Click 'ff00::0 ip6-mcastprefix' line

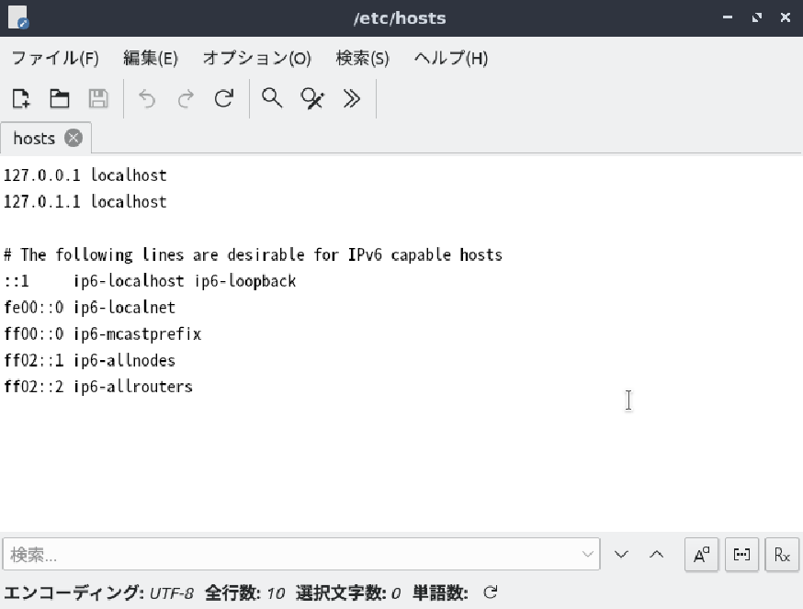tap(102, 334)
